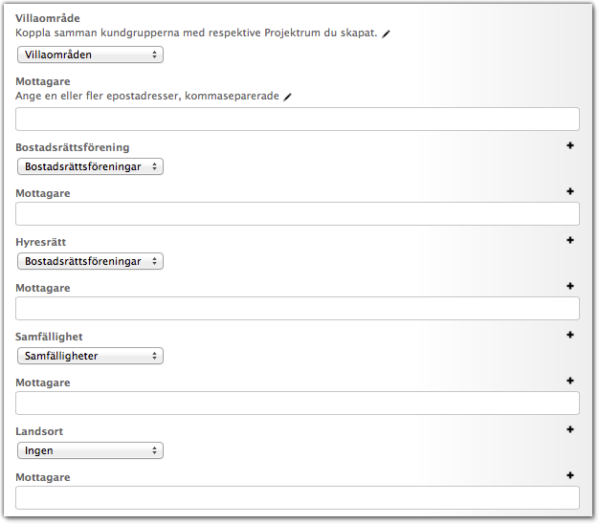Viewport: 599px width, 524px height.
Task: Click the plus icon on the Hyresrätt row
Action: coord(570,240)
